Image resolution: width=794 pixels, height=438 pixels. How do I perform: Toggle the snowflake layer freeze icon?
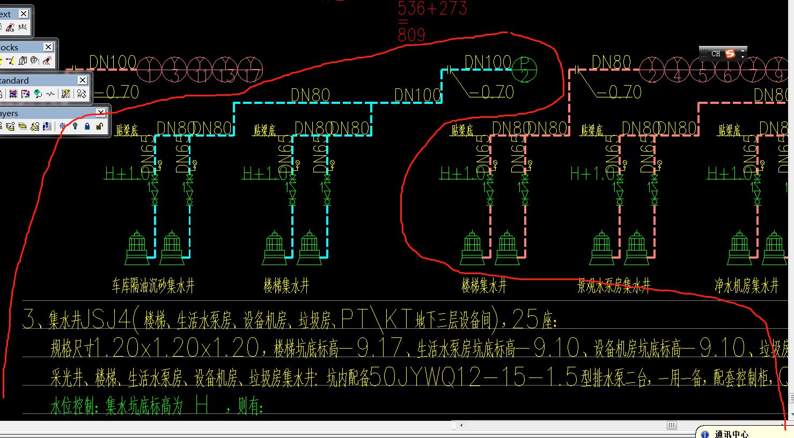coord(62,126)
